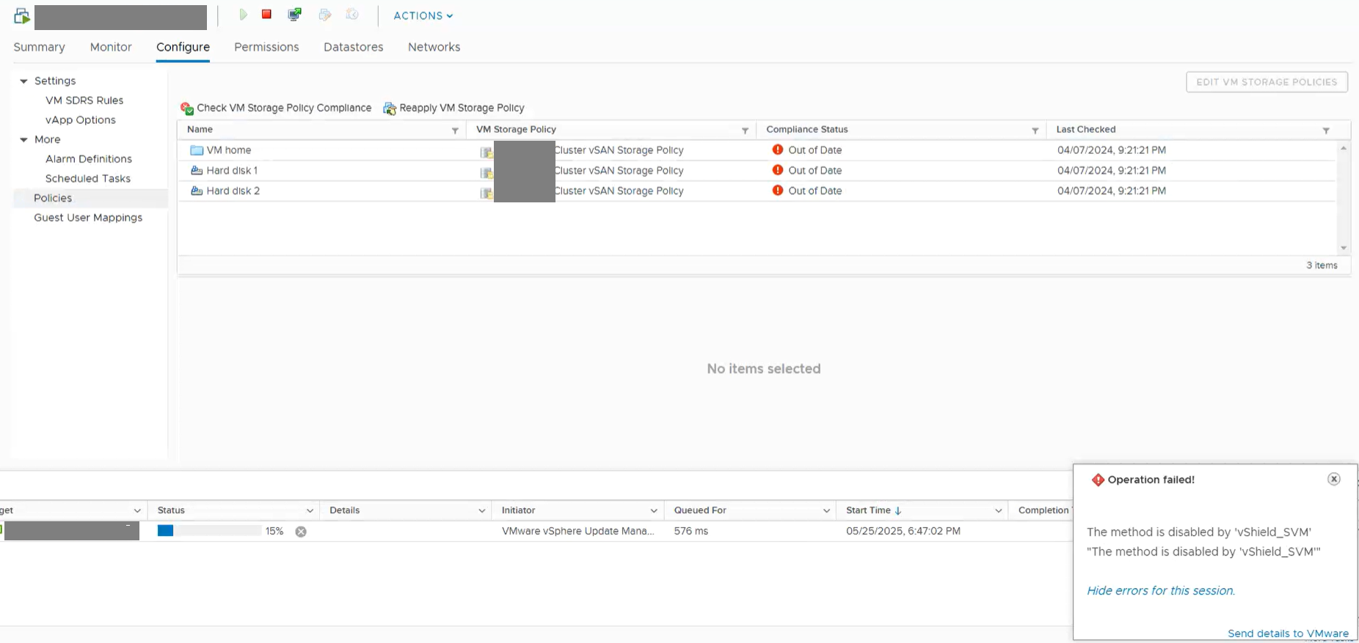Click the task progress bar
Screen dimensions: 1359x643
(209, 531)
